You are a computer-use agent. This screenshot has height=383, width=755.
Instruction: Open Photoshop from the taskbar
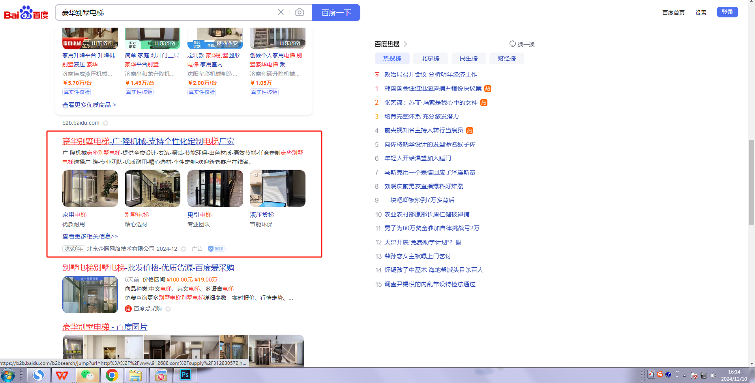(x=185, y=375)
